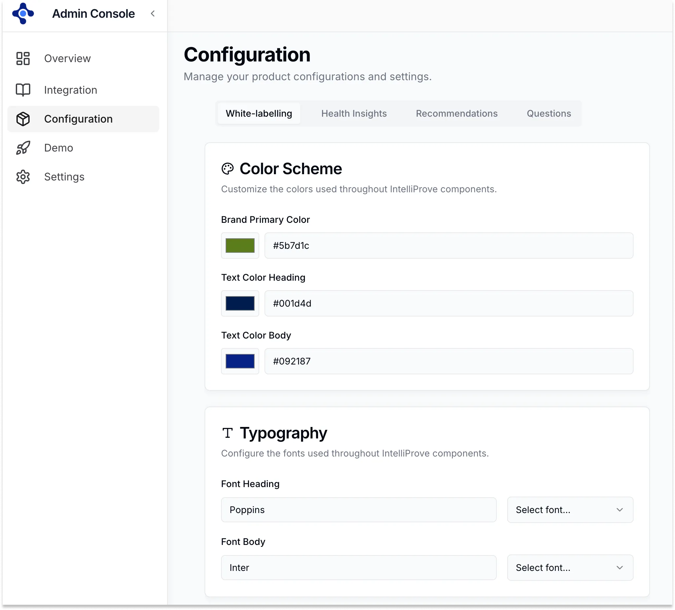Click the Font Body label
Viewport: 675px width, 610px height.
click(243, 542)
